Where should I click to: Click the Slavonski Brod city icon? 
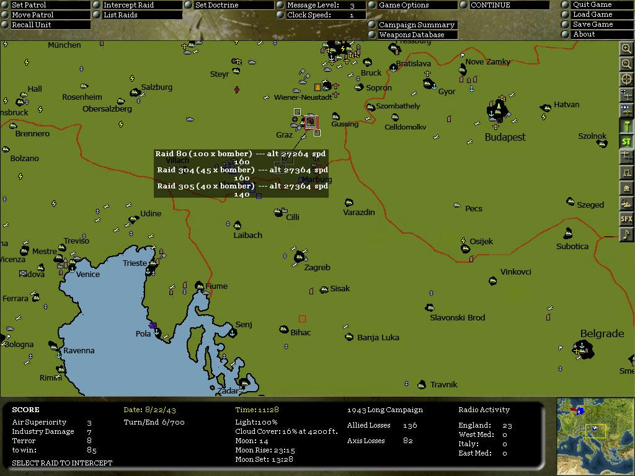click(x=430, y=307)
